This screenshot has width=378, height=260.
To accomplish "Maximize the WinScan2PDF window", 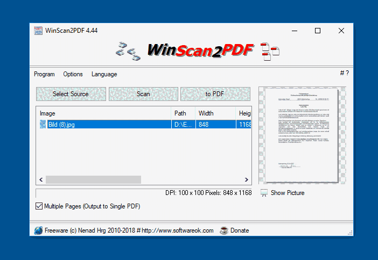I will [318, 31].
